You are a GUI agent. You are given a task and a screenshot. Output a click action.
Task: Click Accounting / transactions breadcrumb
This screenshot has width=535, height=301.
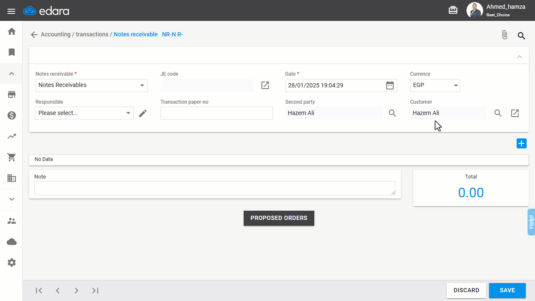click(x=74, y=34)
